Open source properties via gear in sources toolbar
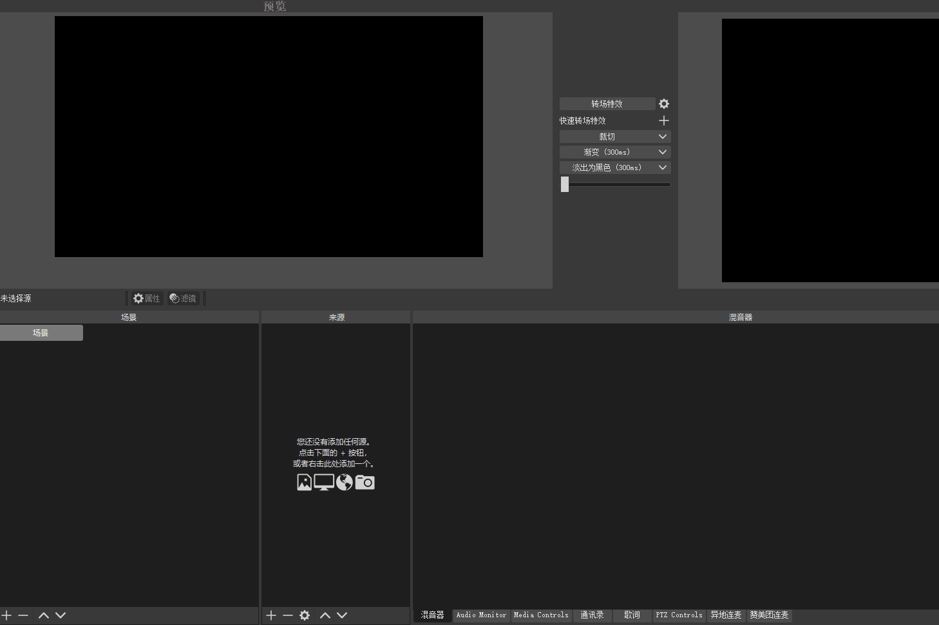939x625 pixels. click(x=304, y=615)
